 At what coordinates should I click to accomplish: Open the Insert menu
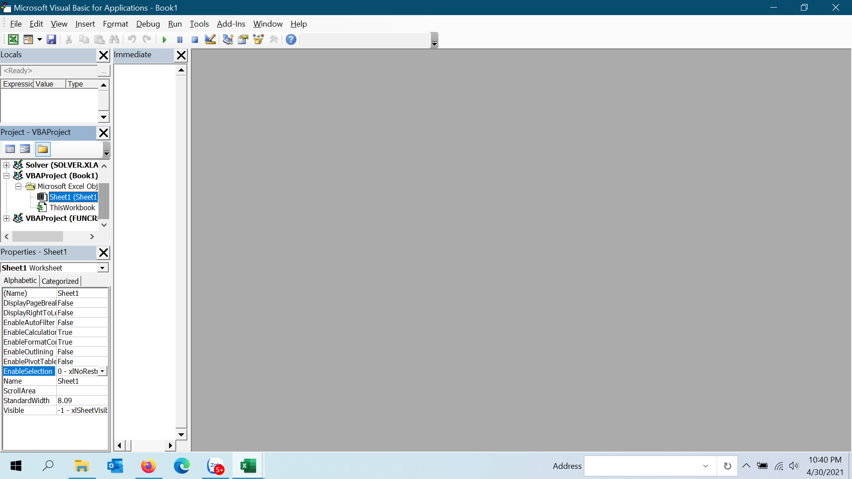tap(85, 24)
